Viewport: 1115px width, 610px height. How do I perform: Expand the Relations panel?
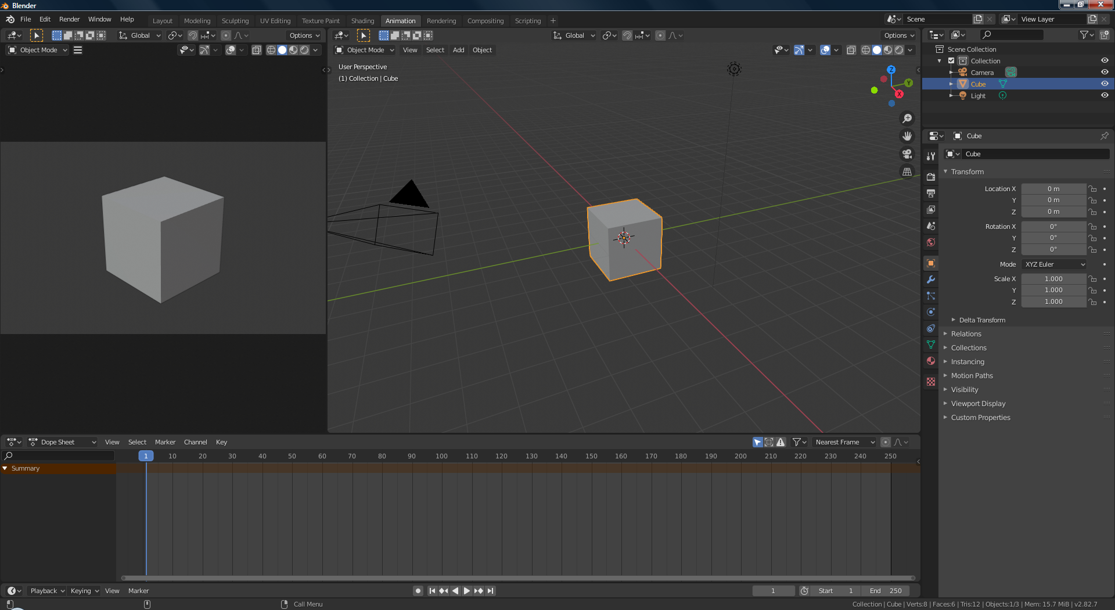point(966,334)
